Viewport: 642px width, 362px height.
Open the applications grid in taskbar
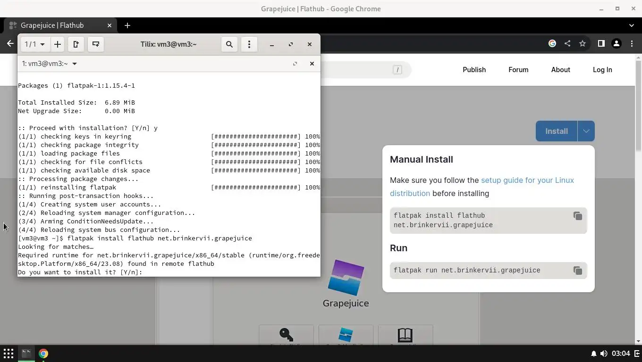click(8, 354)
